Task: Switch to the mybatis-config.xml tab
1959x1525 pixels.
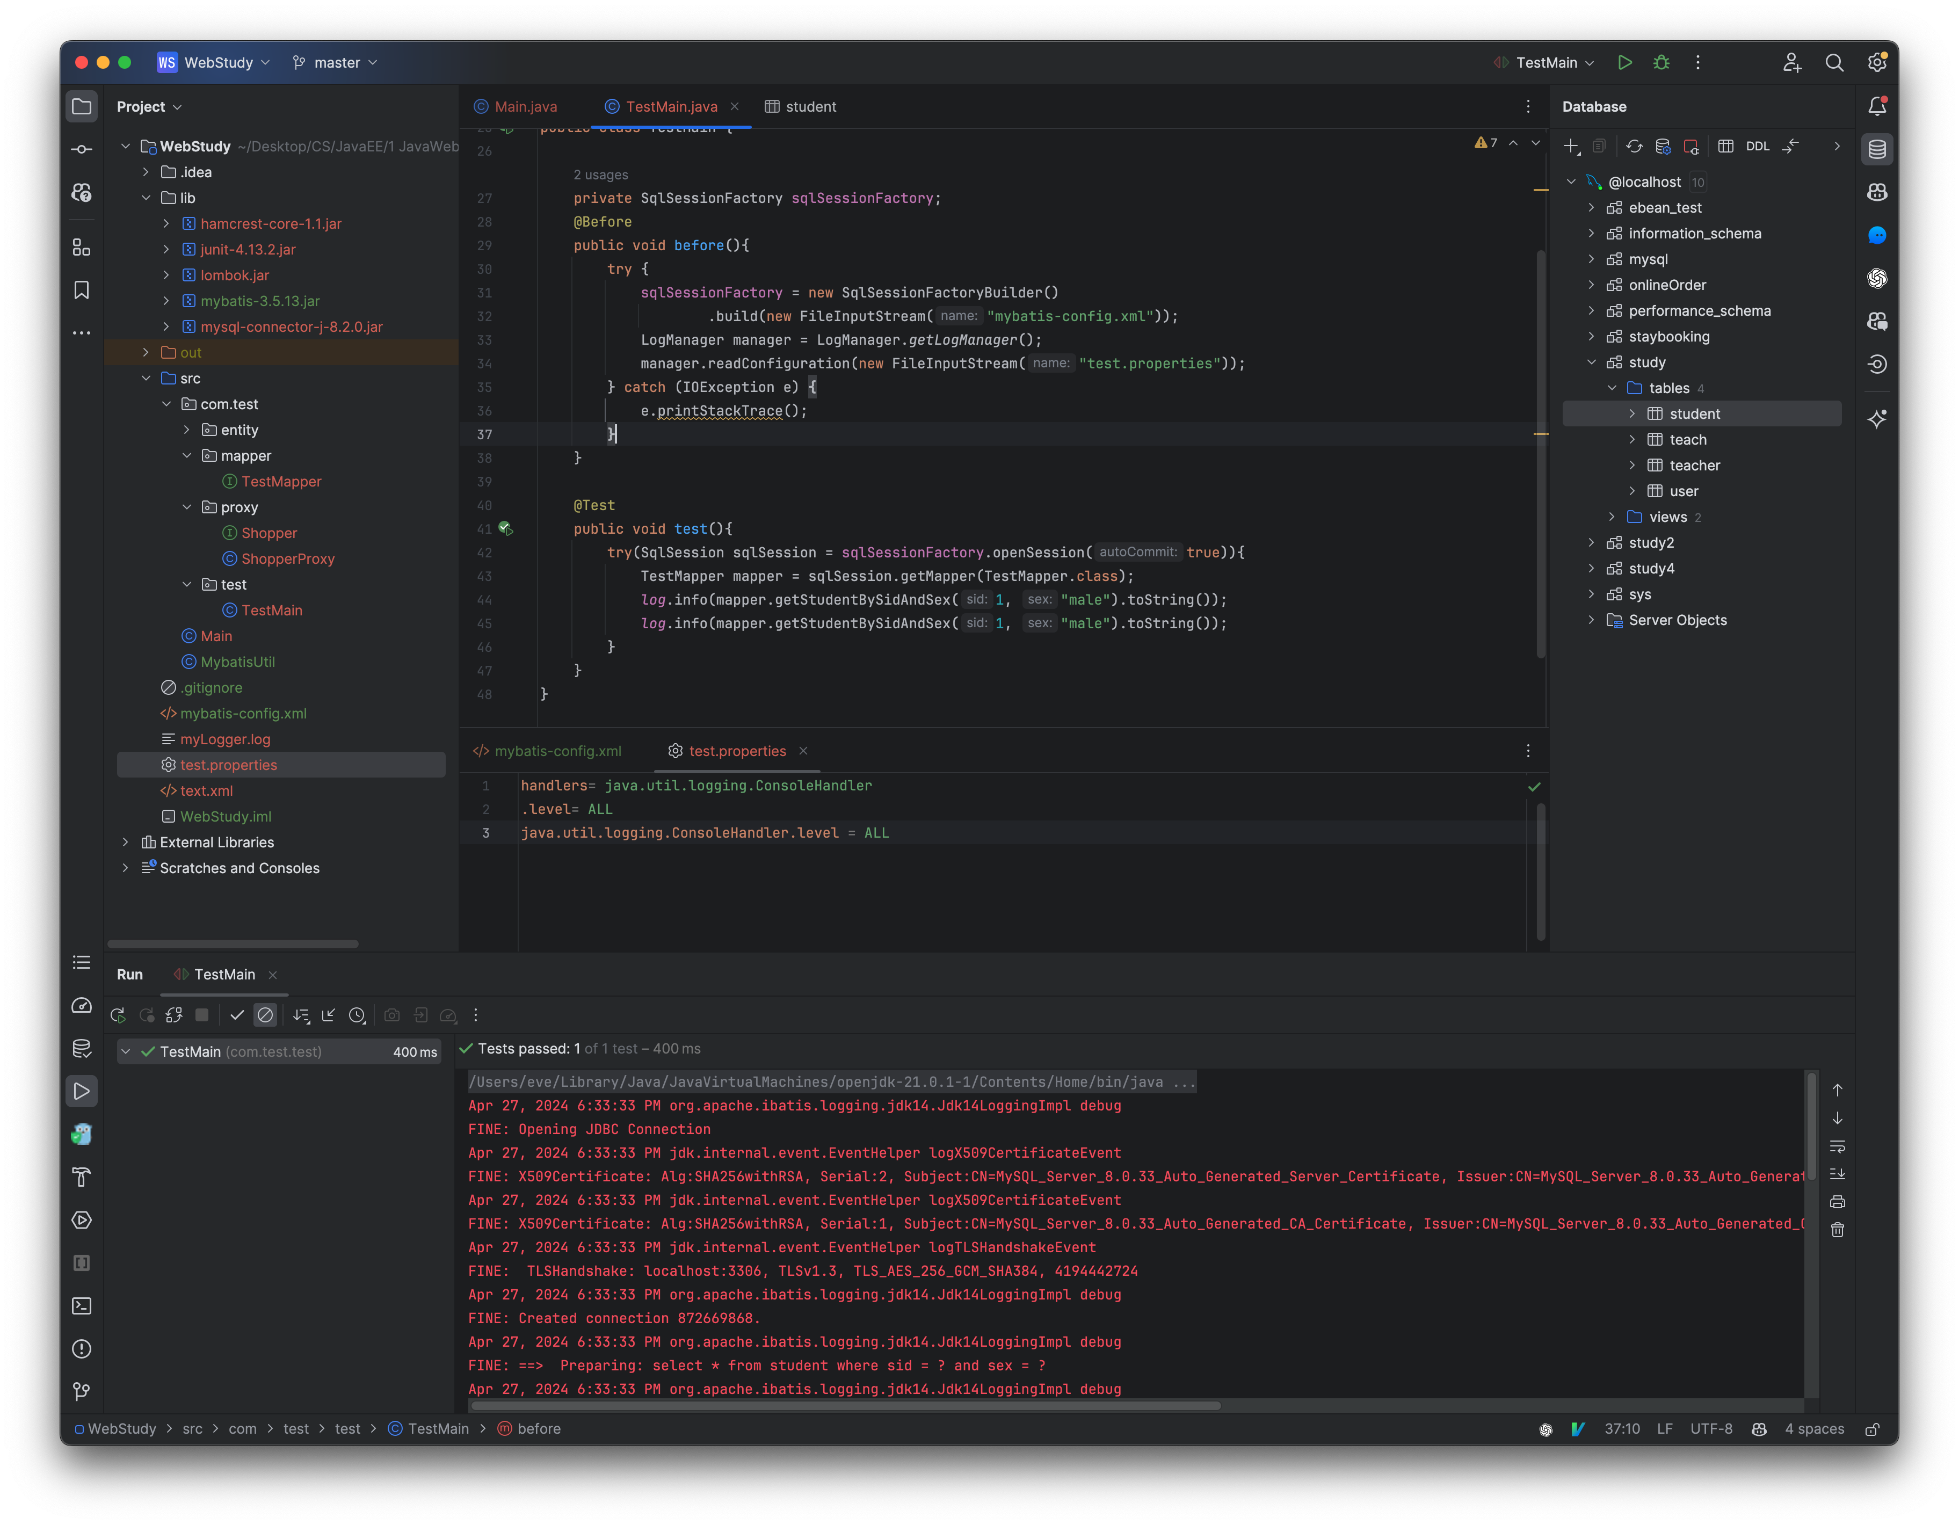Action: 558,751
